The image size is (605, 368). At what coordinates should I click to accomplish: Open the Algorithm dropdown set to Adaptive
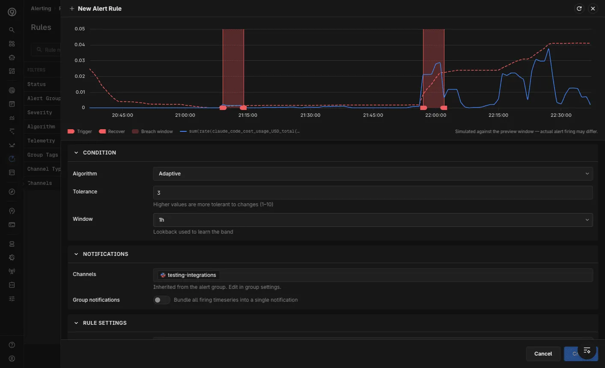click(373, 174)
